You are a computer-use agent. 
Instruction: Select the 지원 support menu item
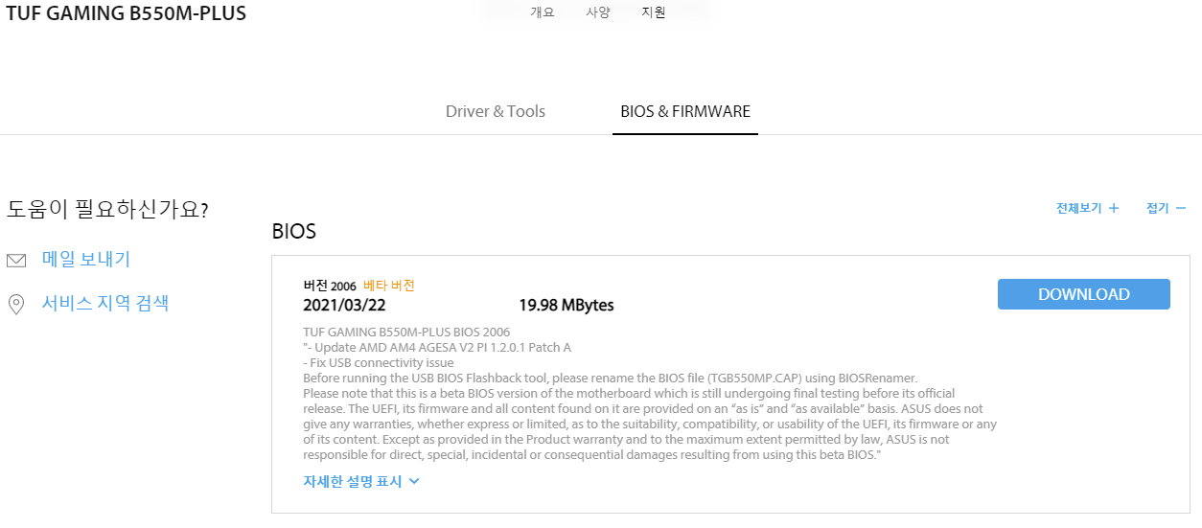coord(654,12)
